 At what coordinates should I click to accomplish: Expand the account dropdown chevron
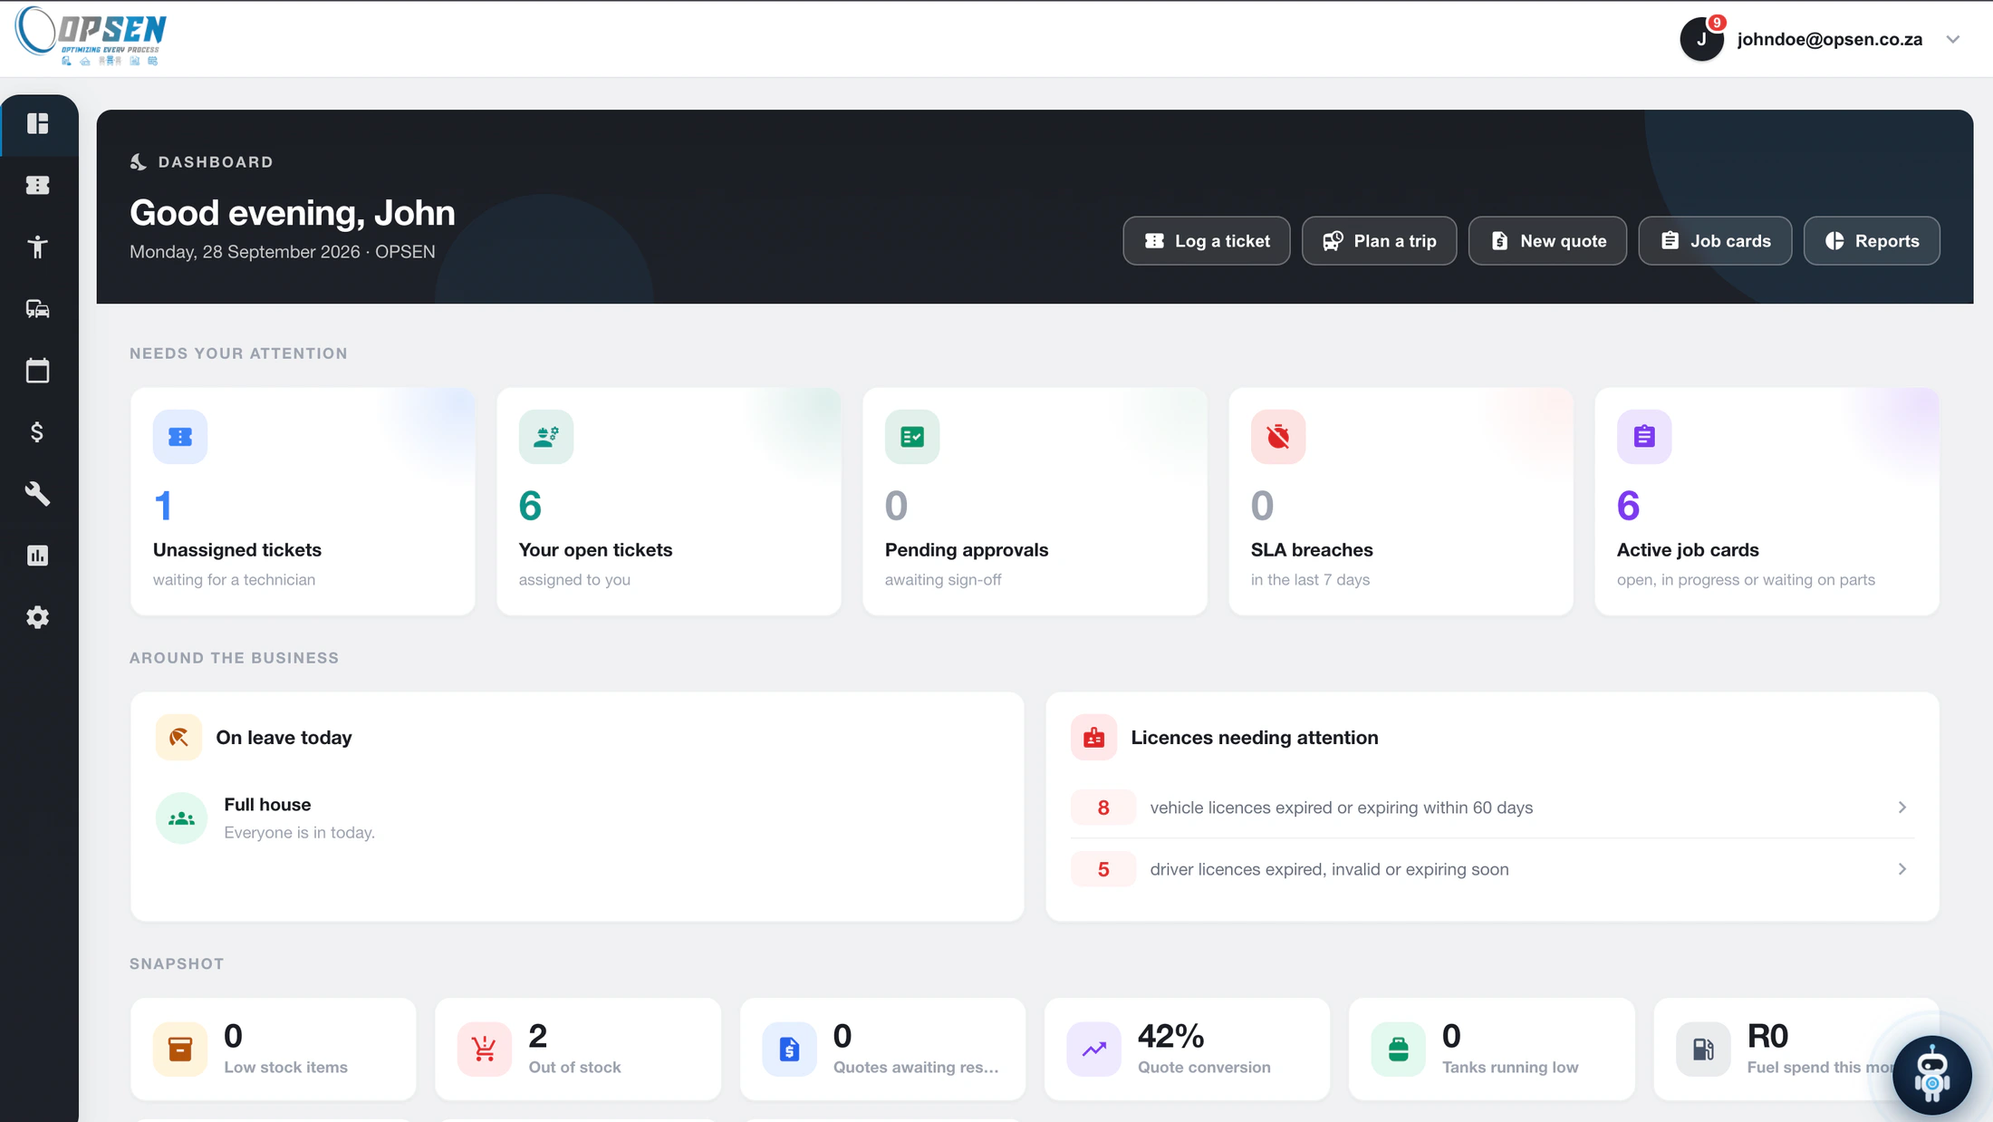pyautogui.click(x=1953, y=39)
